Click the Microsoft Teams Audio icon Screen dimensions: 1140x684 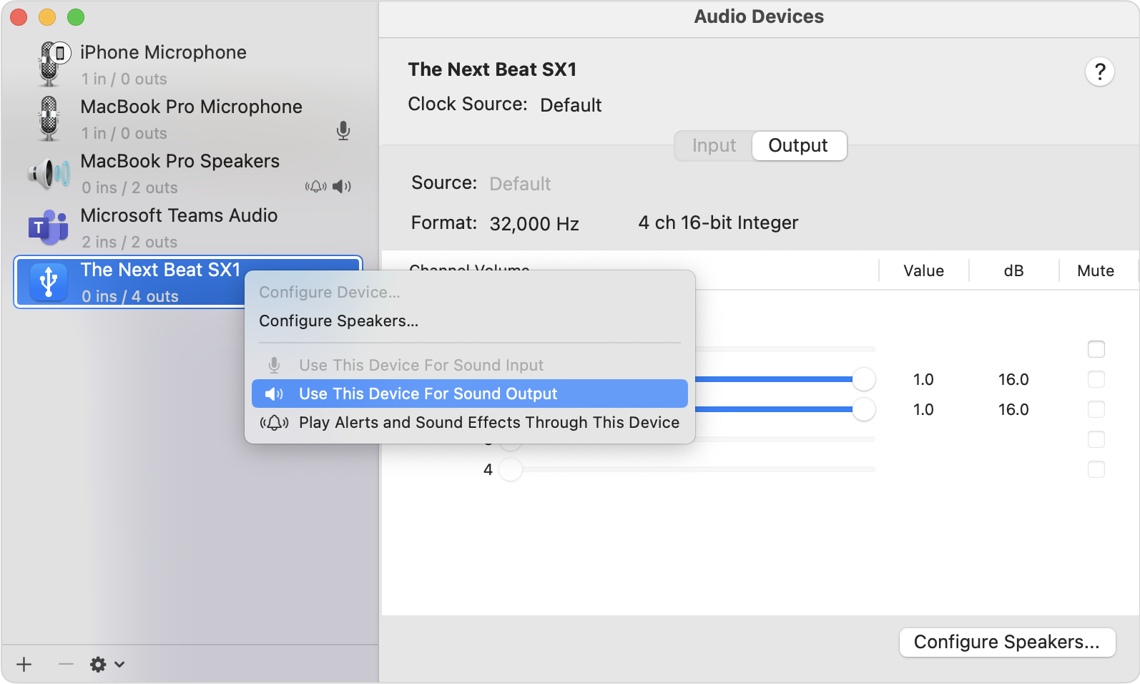49,228
